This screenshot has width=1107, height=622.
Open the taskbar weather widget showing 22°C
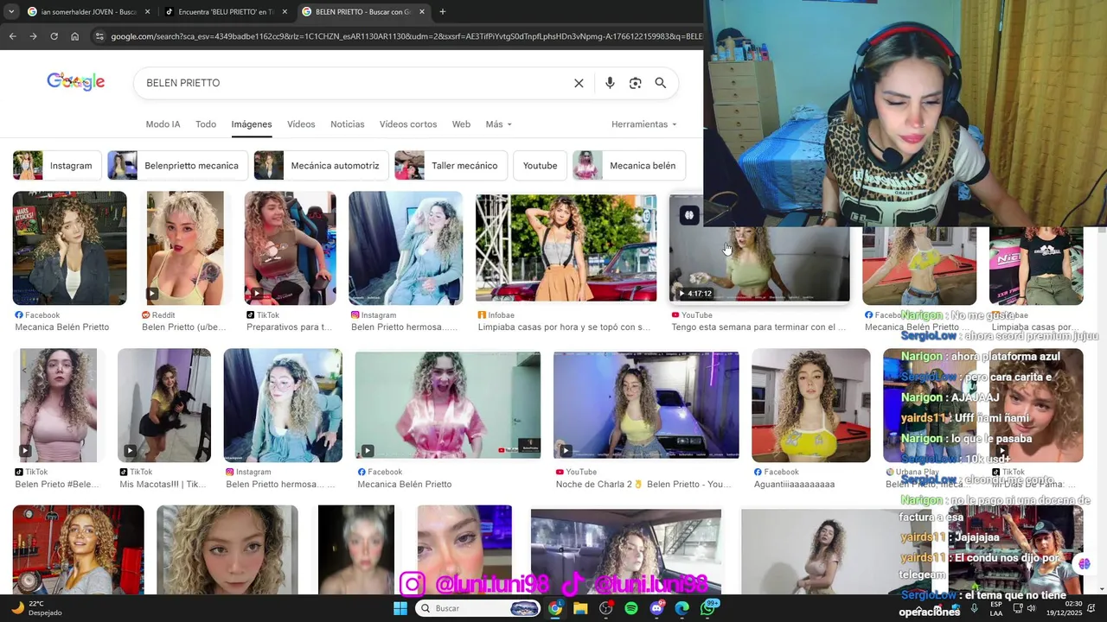coord(37,608)
